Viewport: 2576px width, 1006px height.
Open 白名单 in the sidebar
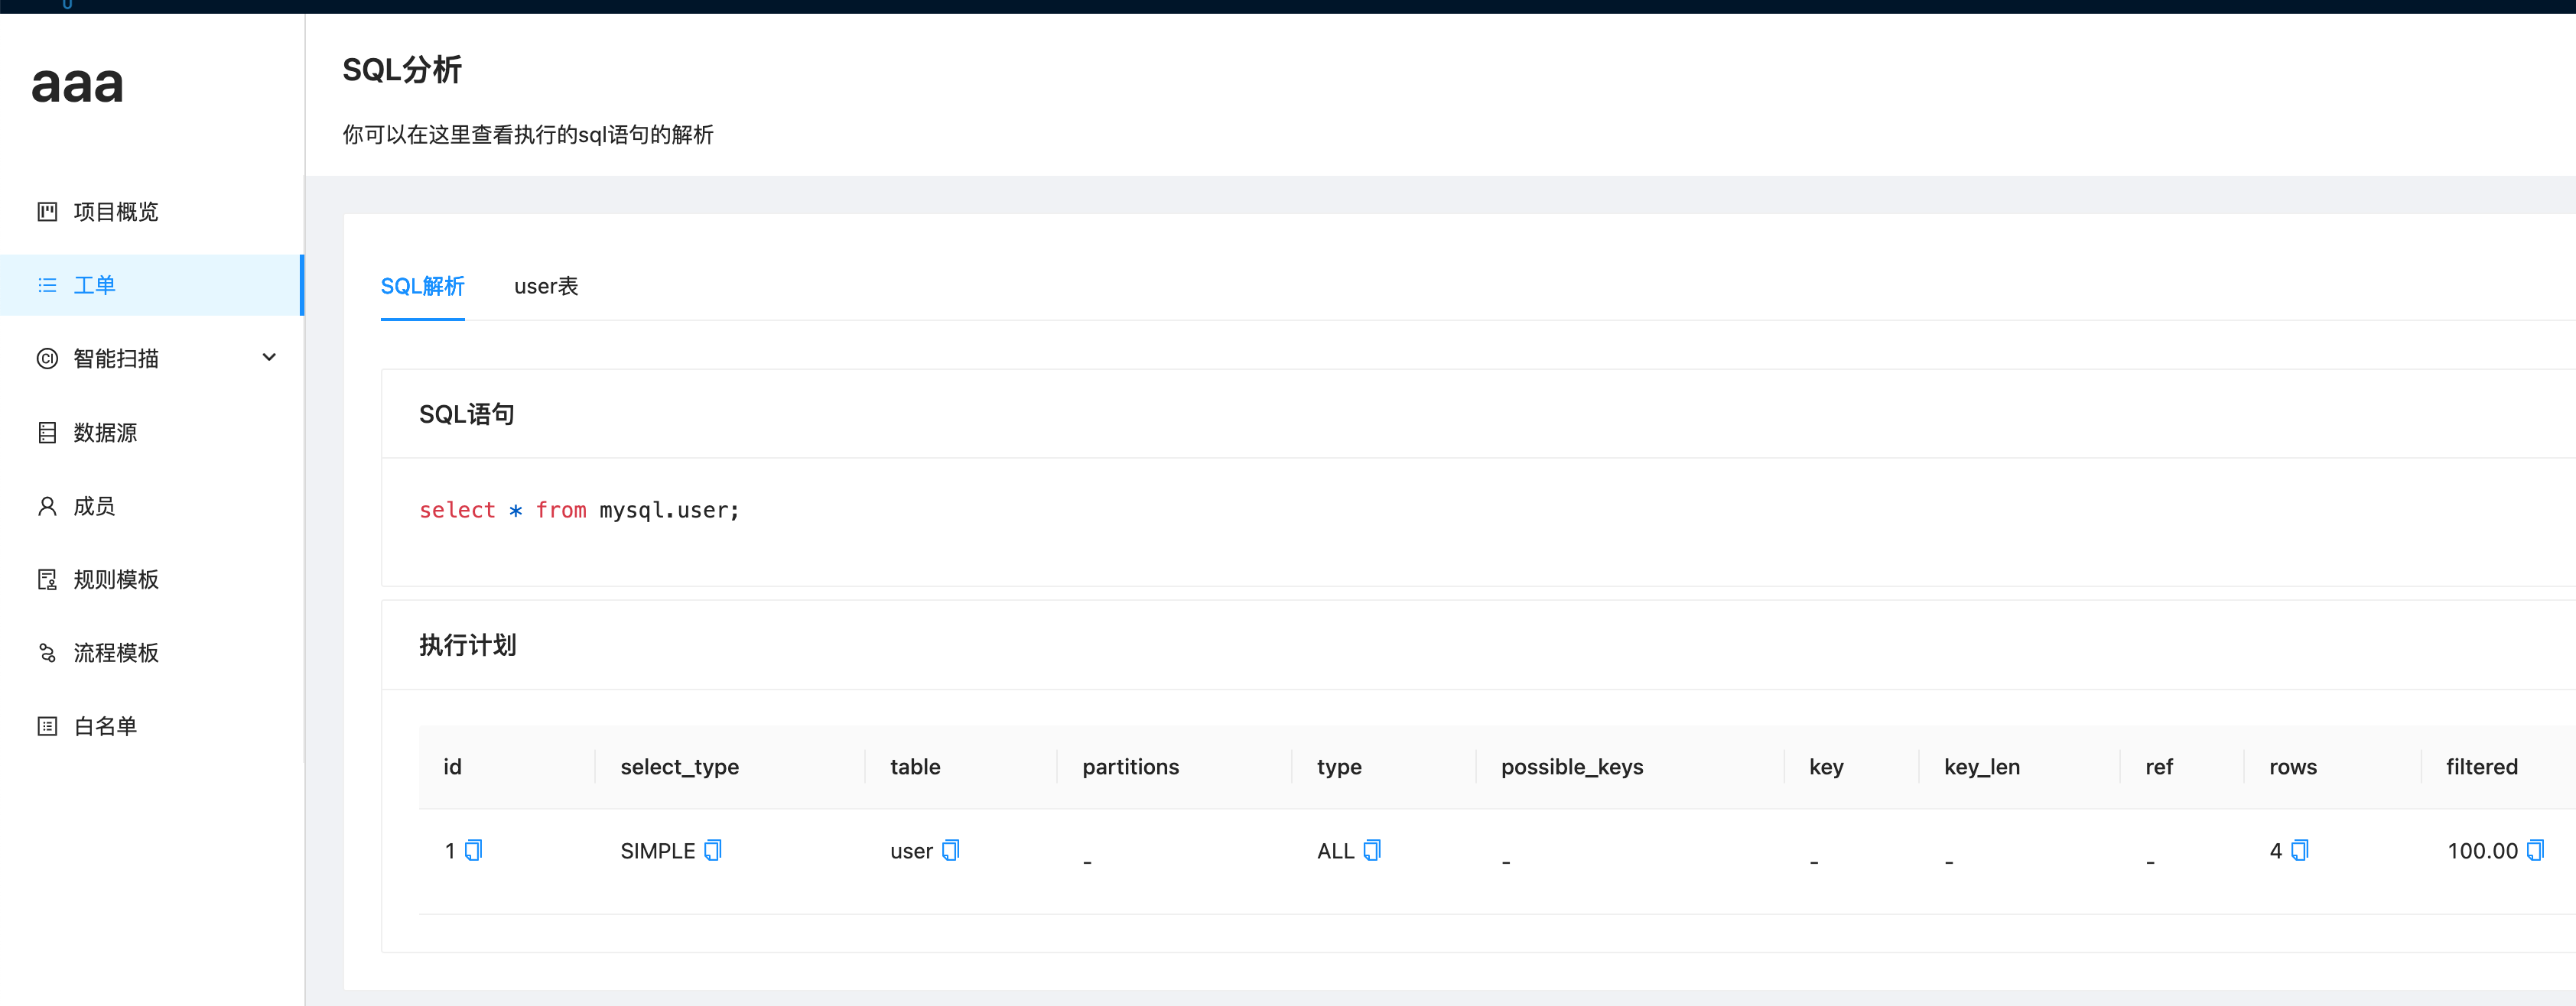(x=152, y=726)
